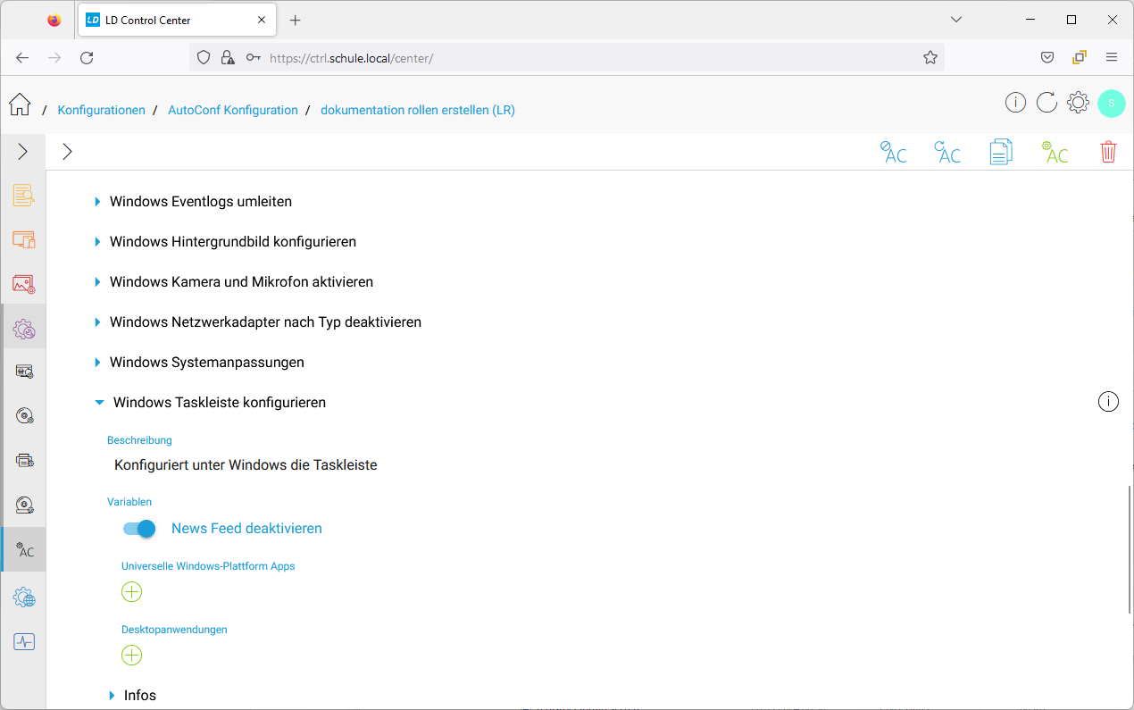Viewport: 1134px width, 710px height.
Task: Duplicate configuration with the copy documents icon
Action: pyautogui.click(x=1001, y=152)
